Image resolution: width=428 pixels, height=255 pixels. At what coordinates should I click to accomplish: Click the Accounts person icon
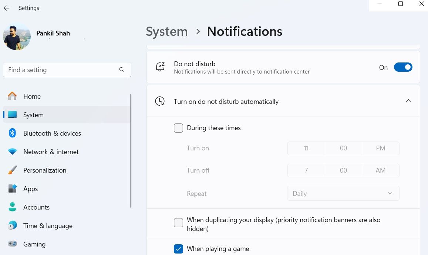(x=12, y=207)
